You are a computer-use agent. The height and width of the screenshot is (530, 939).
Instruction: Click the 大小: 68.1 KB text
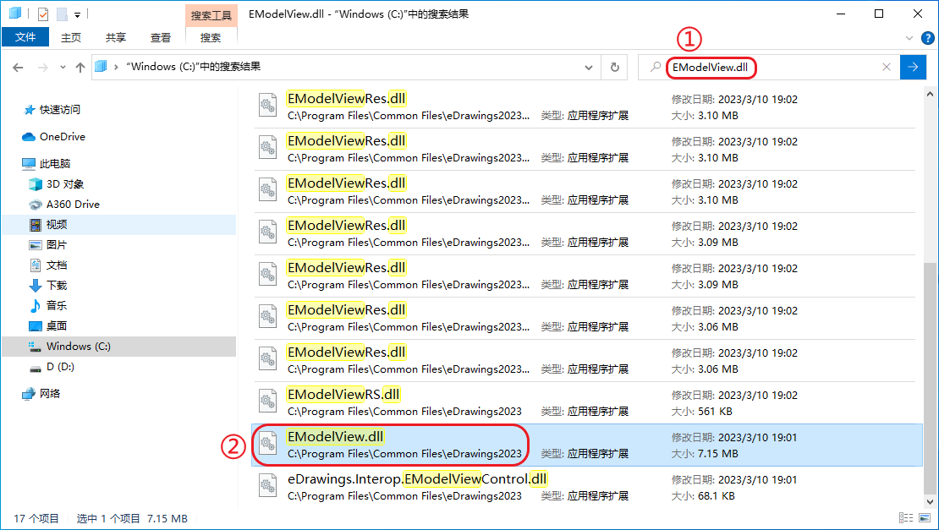[x=703, y=496]
